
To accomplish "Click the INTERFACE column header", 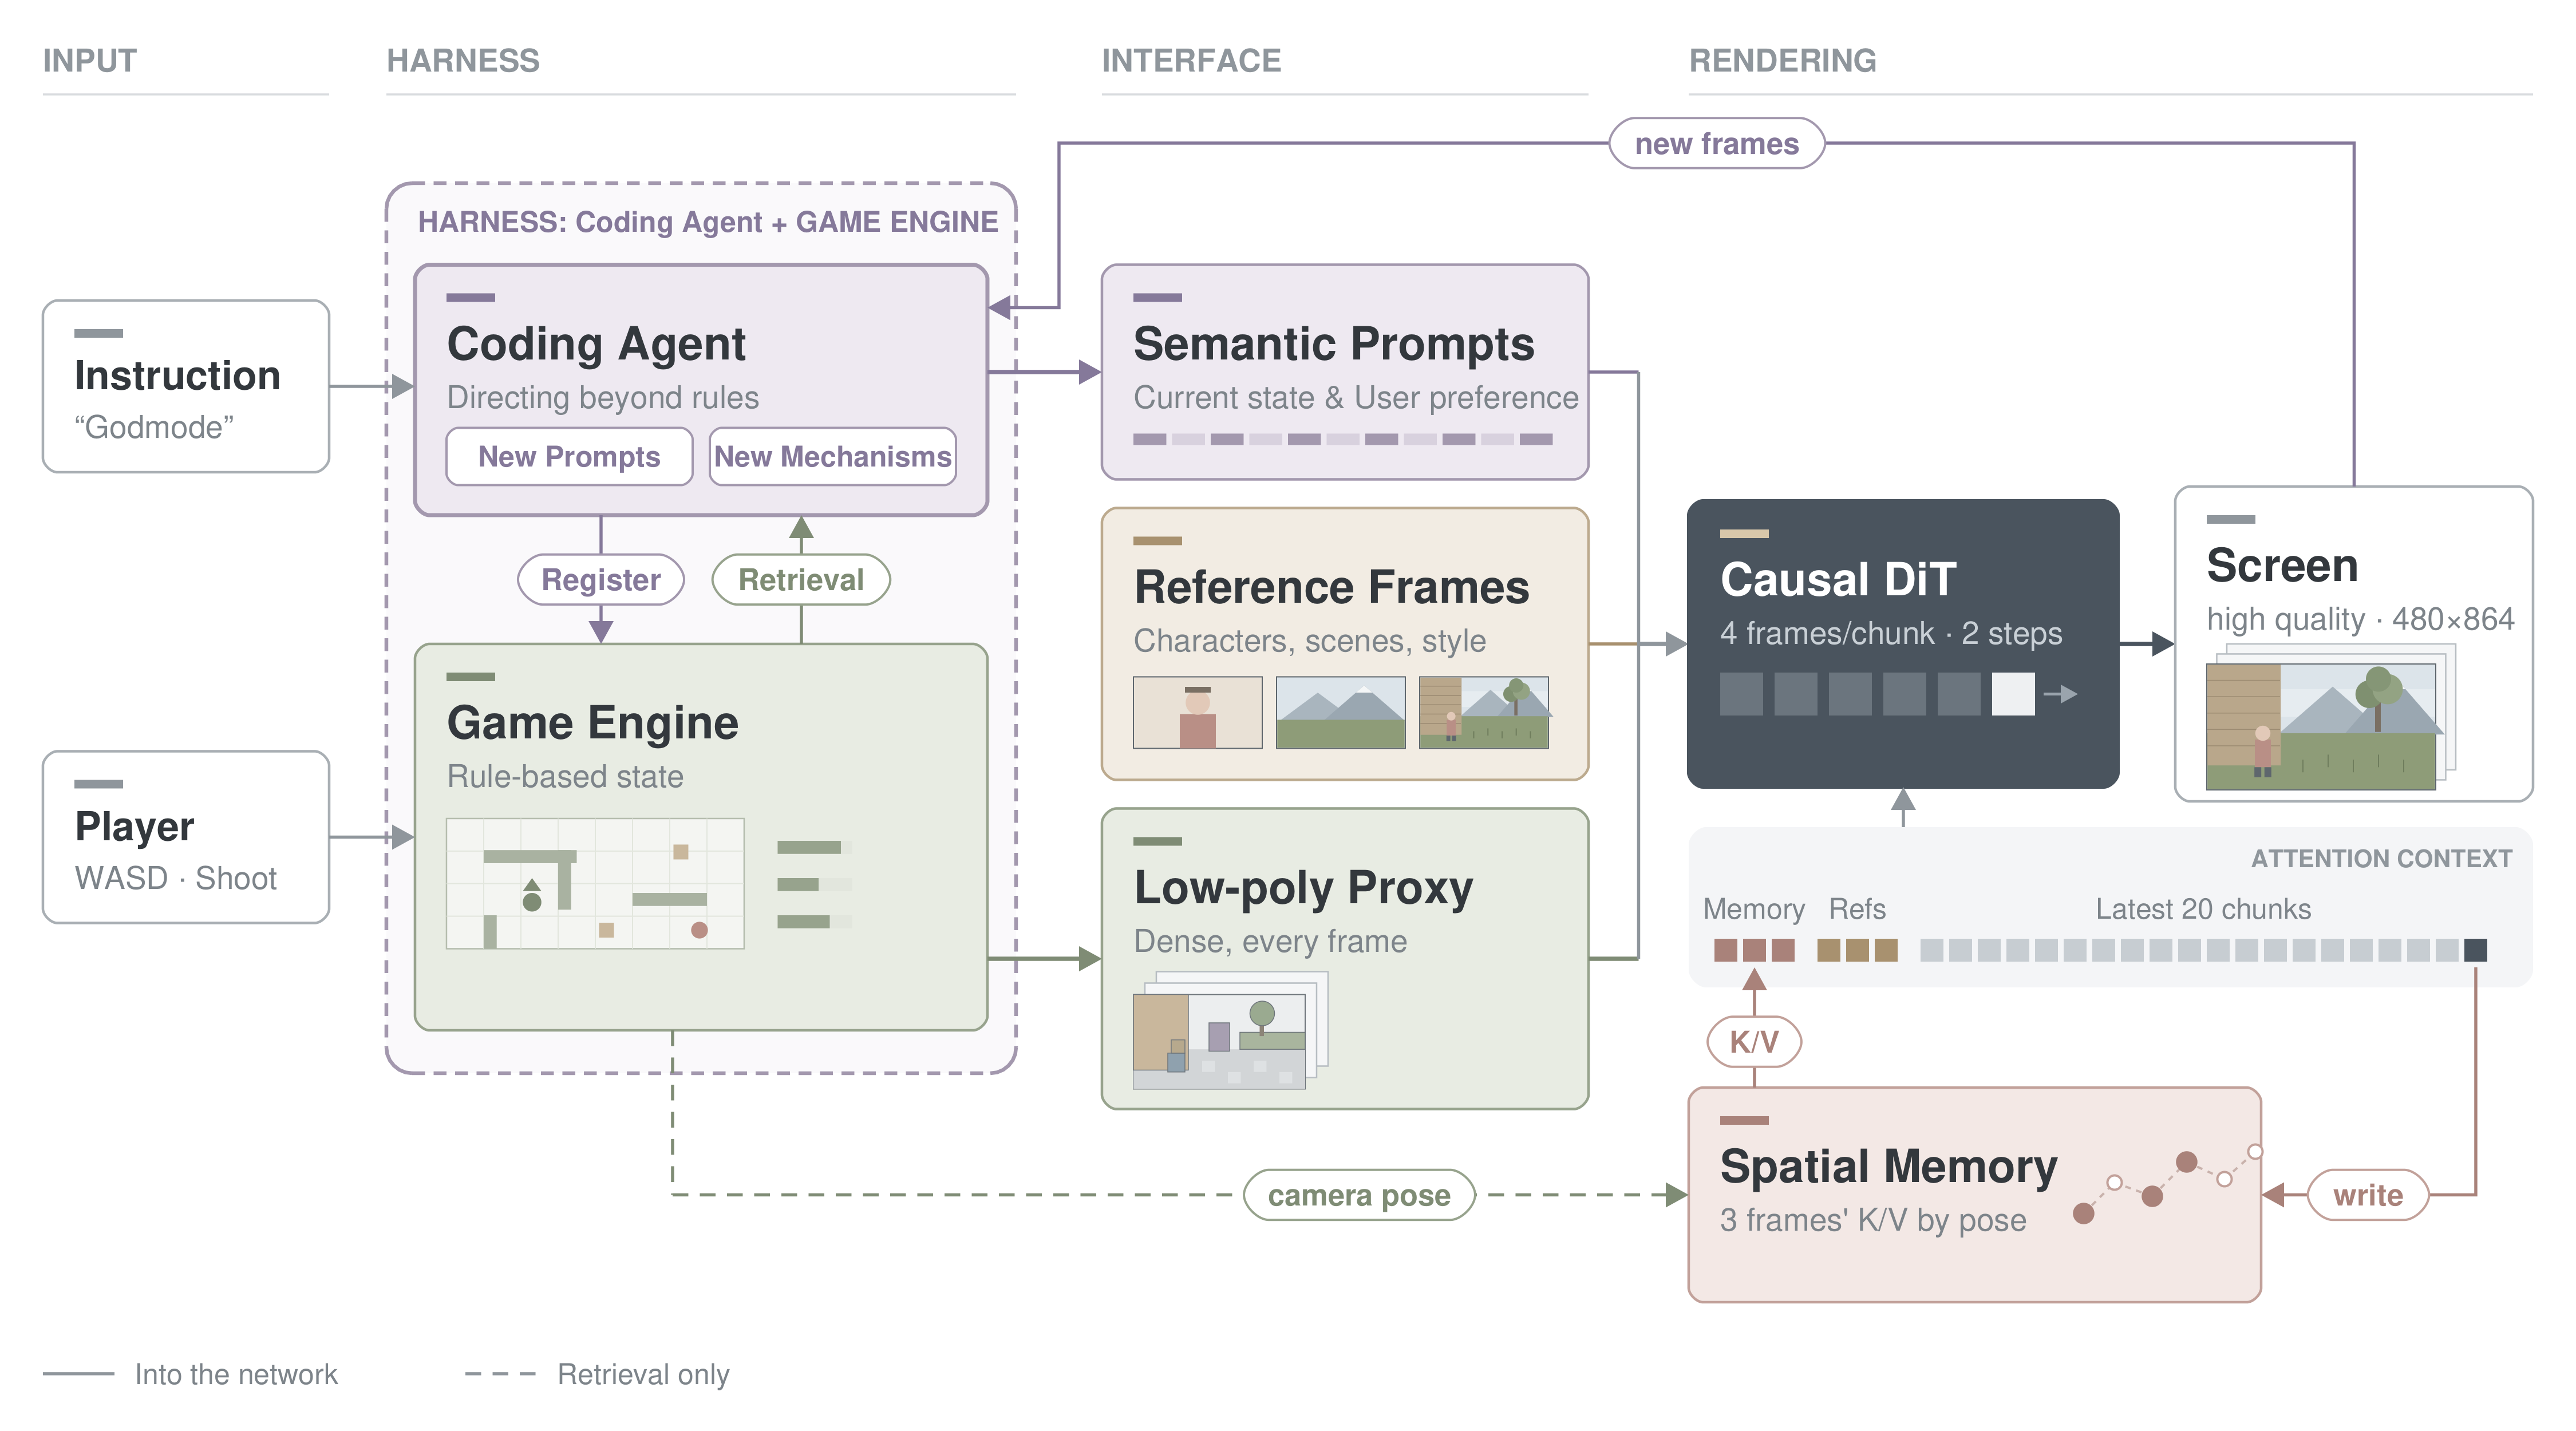I will tap(1191, 61).
